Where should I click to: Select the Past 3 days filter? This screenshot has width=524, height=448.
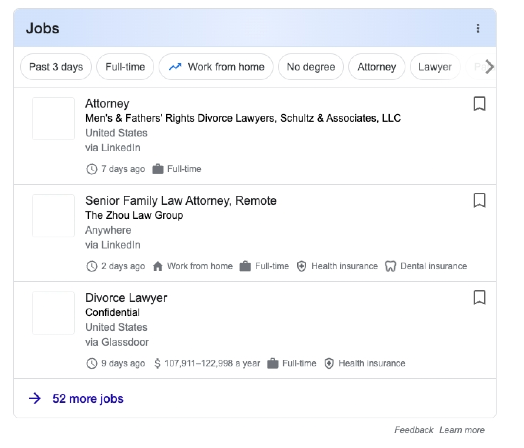(56, 67)
